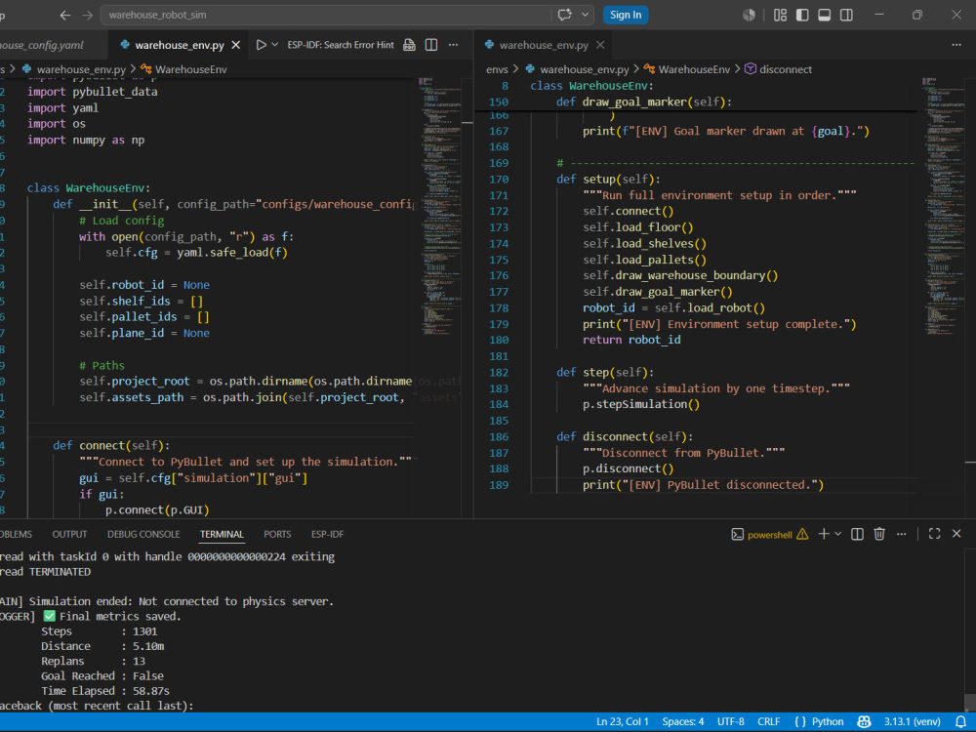The height and width of the screenshot is (732, 976).
Task: Select the TERMINAL panel tab
Action: (222, 534)
